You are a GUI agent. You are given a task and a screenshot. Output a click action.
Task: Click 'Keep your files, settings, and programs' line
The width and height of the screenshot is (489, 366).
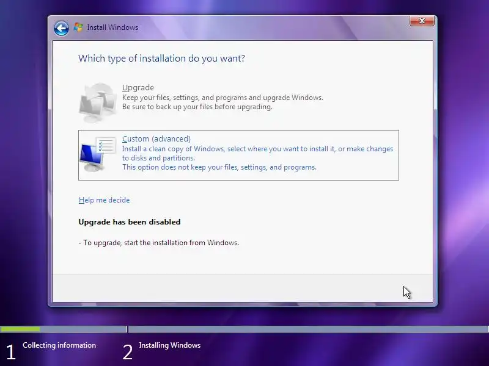tap(222, 98)
